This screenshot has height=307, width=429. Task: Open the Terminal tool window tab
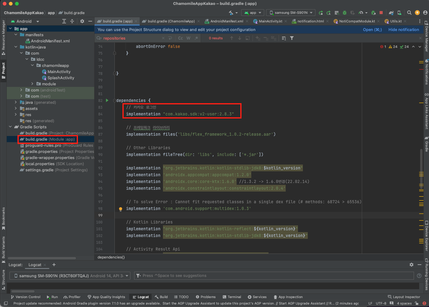click(232, 297)
